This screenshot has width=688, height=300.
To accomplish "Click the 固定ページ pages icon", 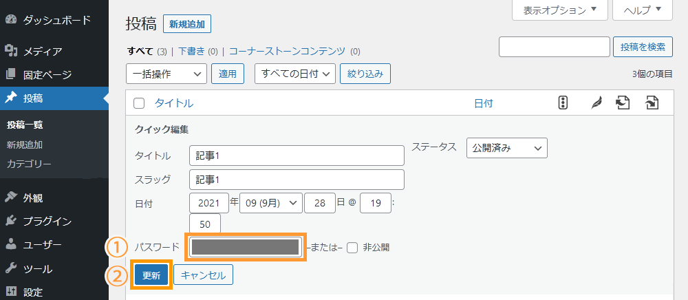I will click(11, 75).
